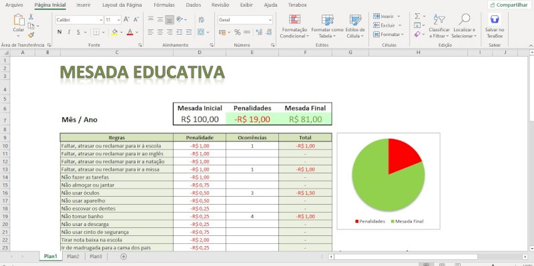The width and height of the screenshot is (534, 266).
Task: Open Classificar e Filtrar dropdown
Action: coord(439,26)
